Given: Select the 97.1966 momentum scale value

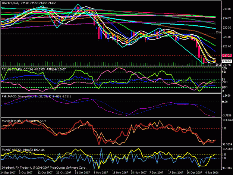Looking at the screenshot, I should (227, 168).
